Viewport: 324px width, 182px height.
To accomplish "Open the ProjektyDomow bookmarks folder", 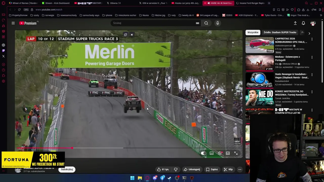I will (18, 15).
